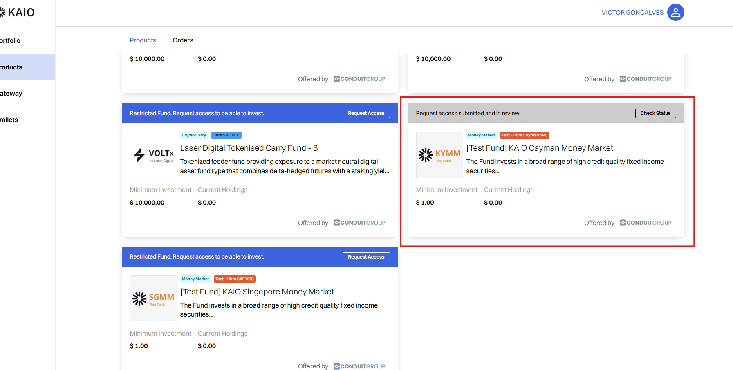
Task: Click Conduit Group logo on Laser Digital card
Action: (359, 223)
